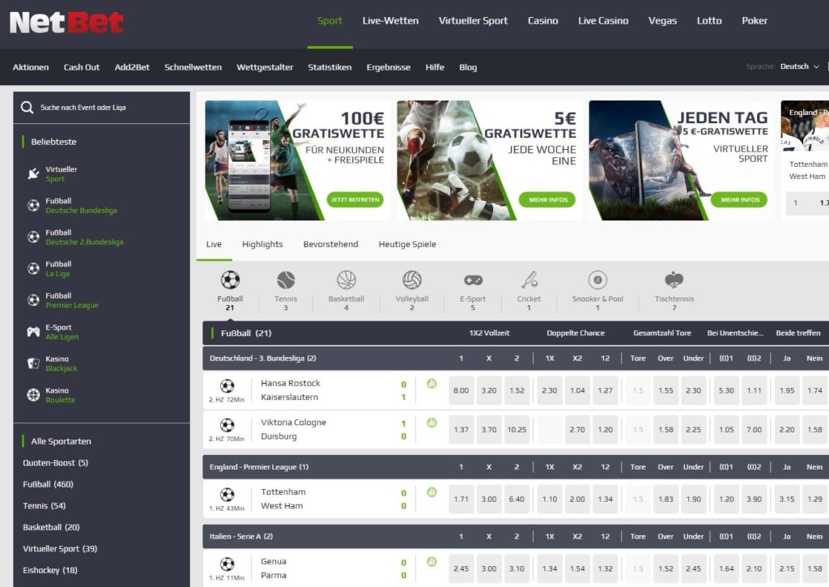Select odds 6.40 for West Ham win

pyautogui.click(x=517, y=499)
